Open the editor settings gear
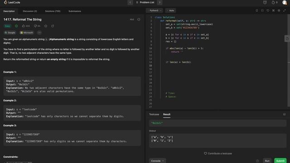This screenshot has height=163, width=290. 279,10
